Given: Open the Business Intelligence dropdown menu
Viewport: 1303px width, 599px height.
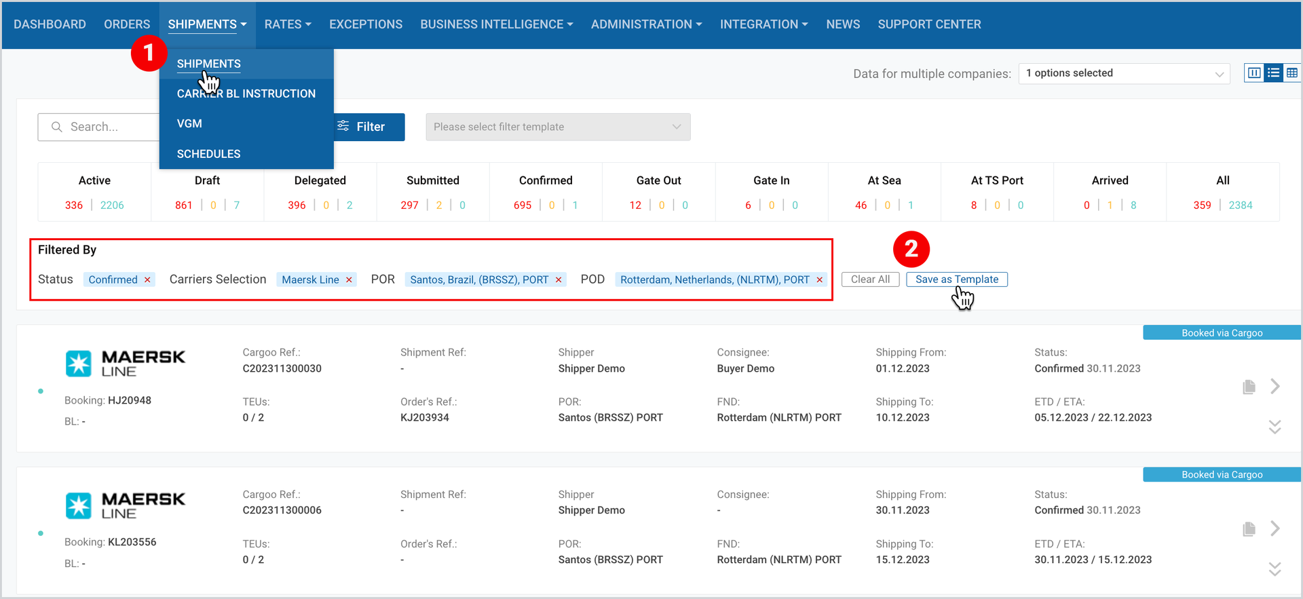Looking at the screenshot, I should tap(497, 24).
